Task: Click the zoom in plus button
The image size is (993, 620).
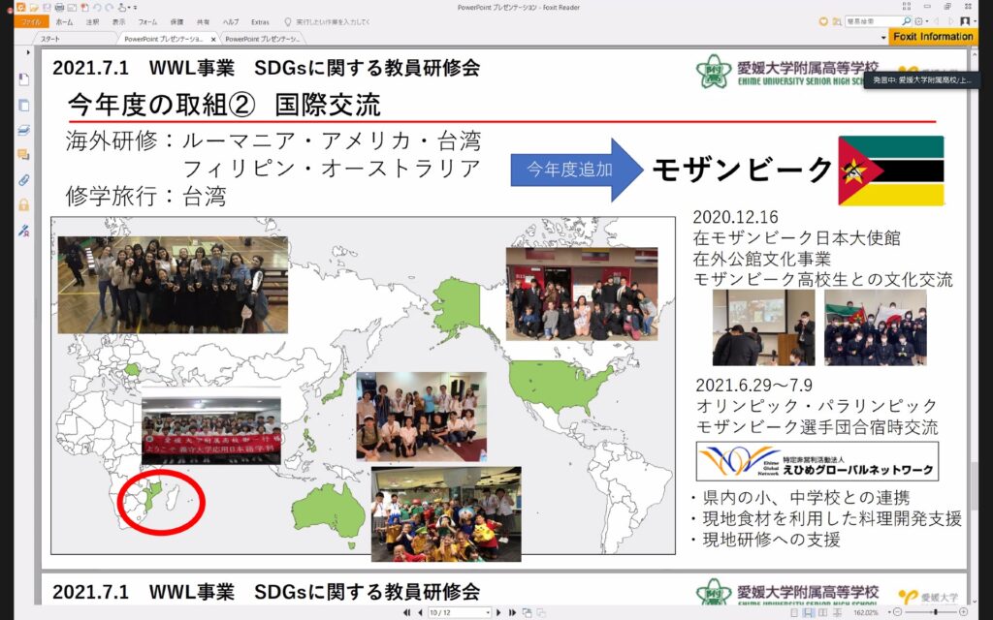Action: click(963, 612)
